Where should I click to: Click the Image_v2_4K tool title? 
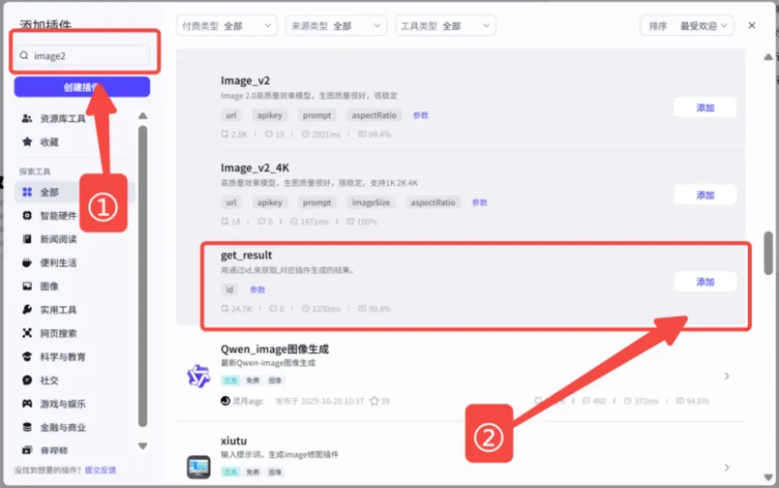255,168
